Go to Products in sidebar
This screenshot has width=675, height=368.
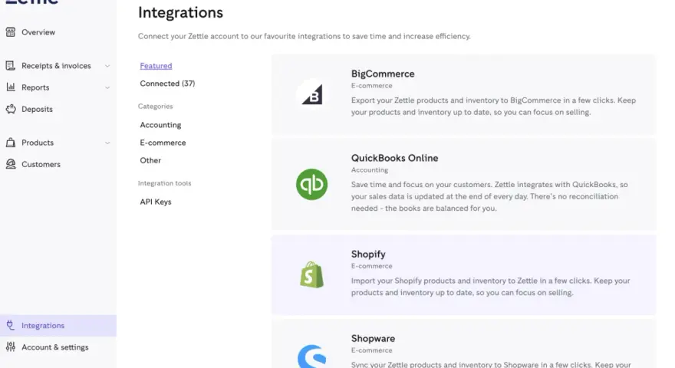tap(38, 143)
